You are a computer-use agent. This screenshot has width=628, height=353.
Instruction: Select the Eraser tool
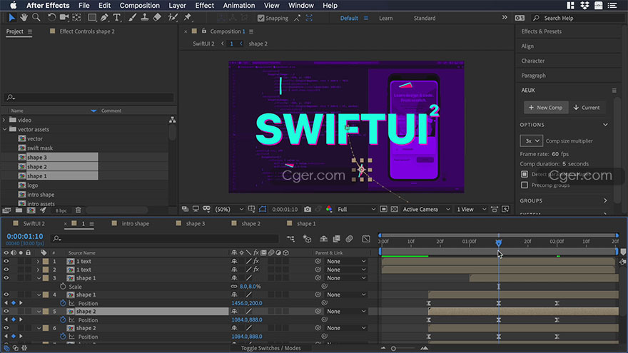[157, 18]
